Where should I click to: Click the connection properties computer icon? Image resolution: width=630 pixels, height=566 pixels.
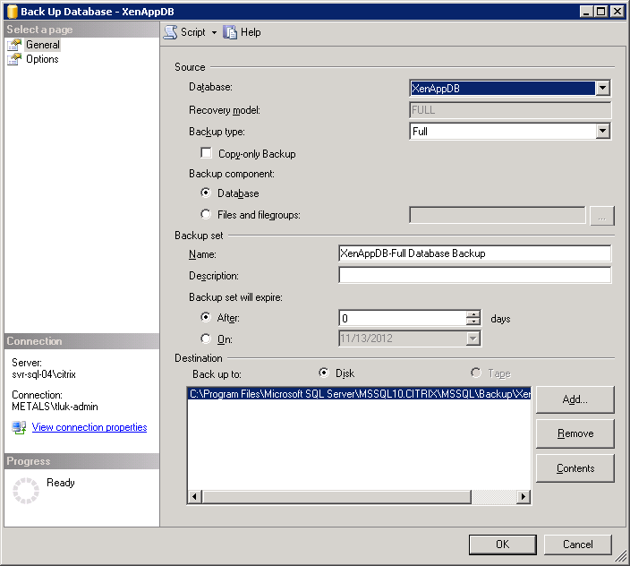[x=19, y=427]
